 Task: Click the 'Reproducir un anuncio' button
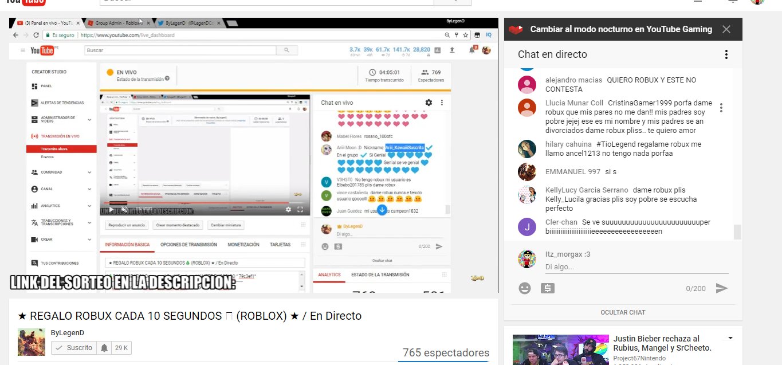tap(127, 225)
